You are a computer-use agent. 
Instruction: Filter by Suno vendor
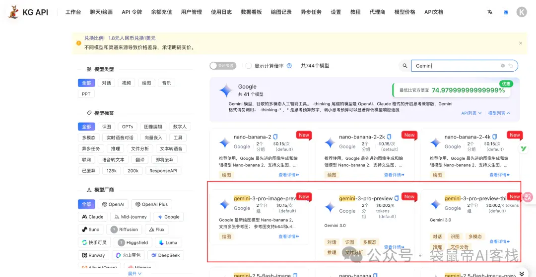pos(91,230)
